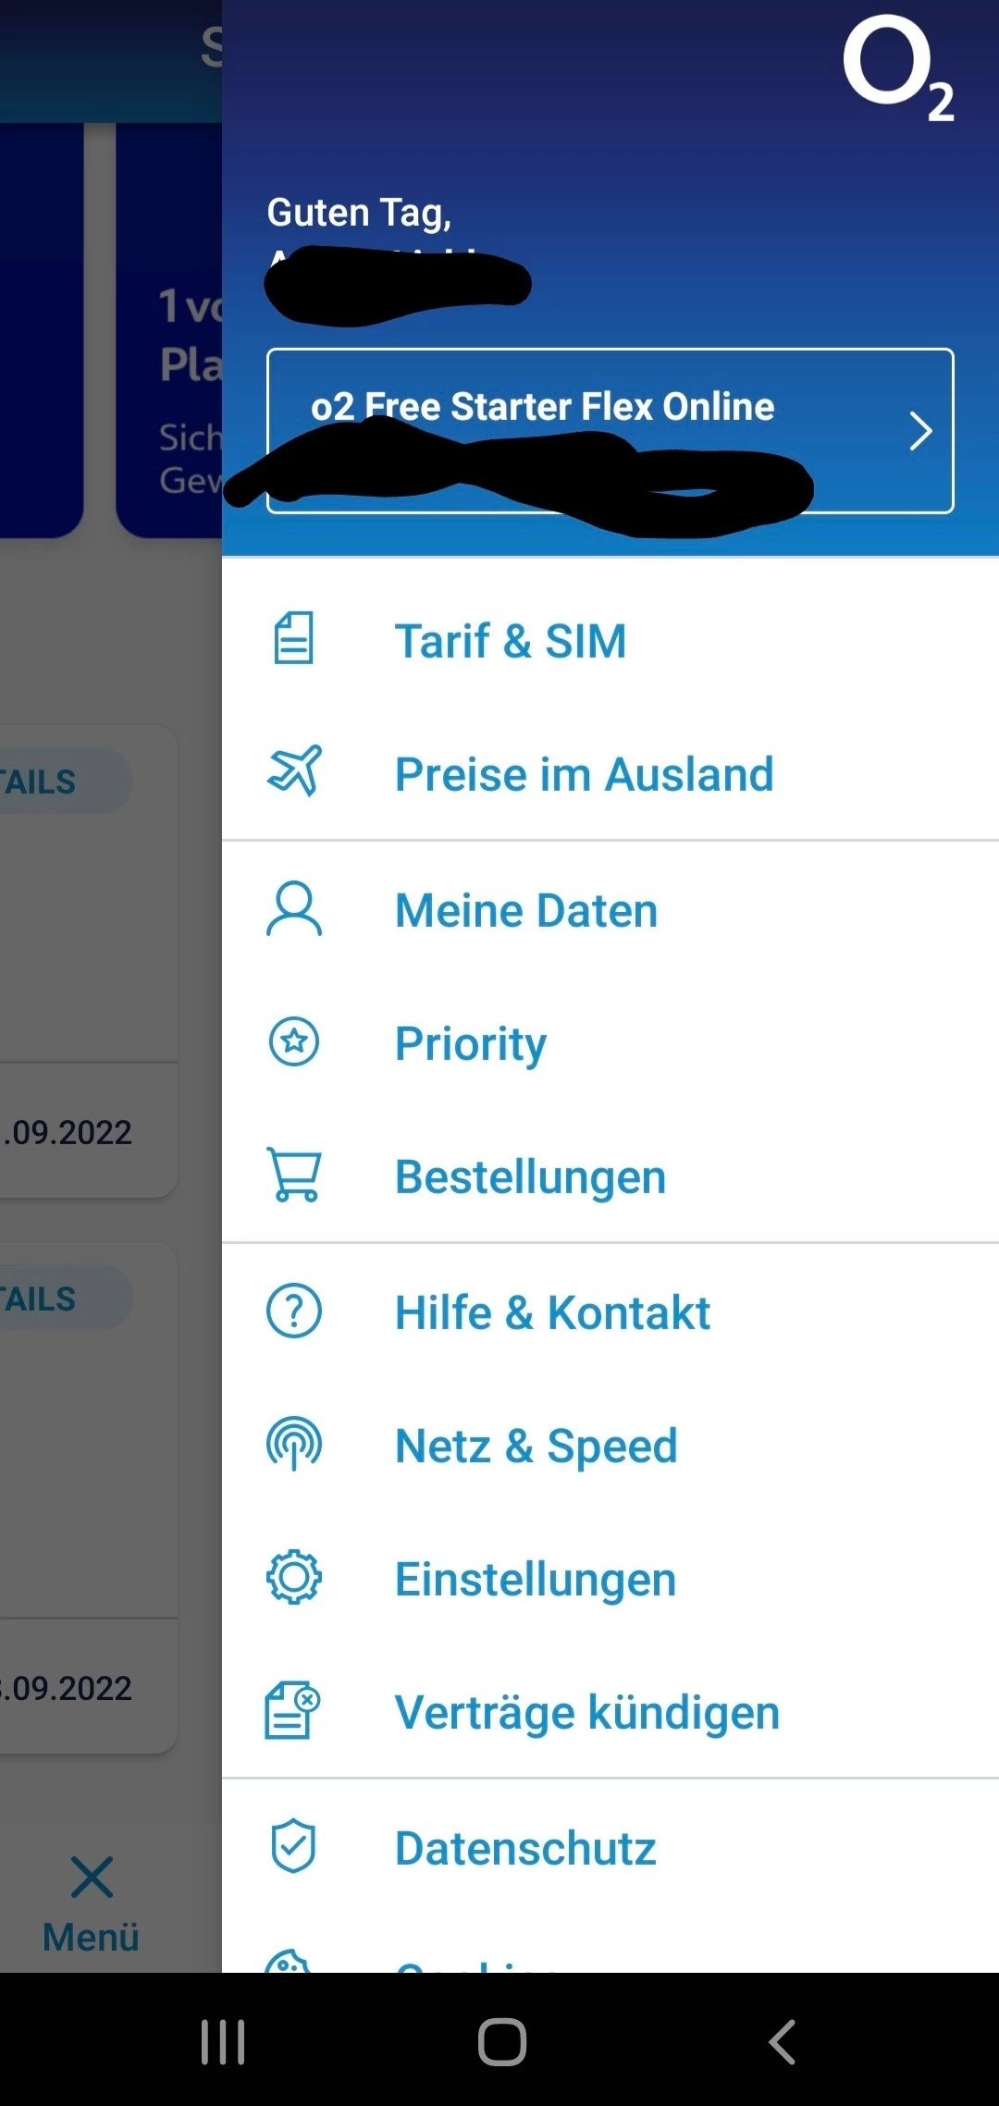Tap the question mark help icon

[294, 1312]
